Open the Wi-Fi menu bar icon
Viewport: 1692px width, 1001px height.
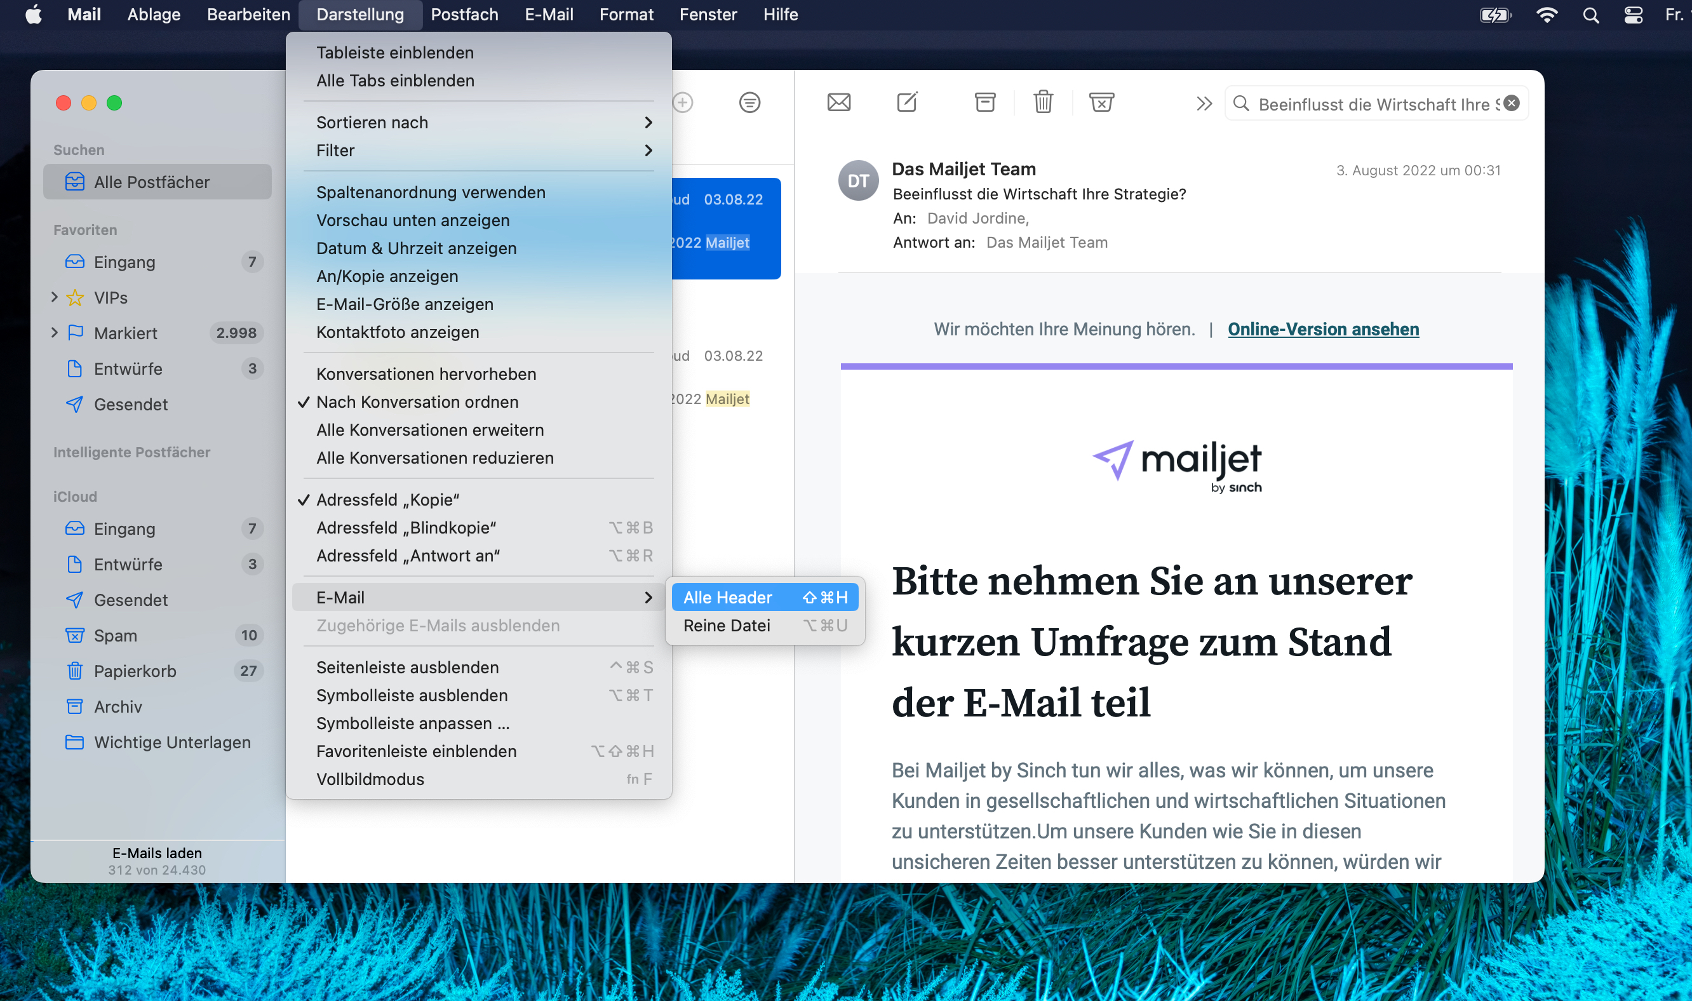1547,14
